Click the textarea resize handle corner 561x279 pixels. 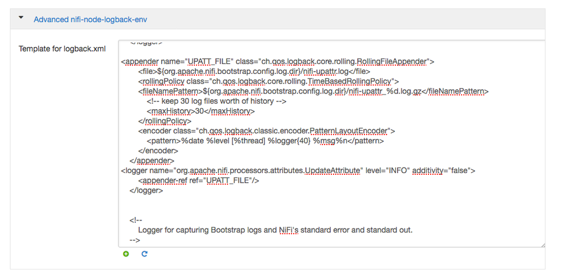coord(542,244)
